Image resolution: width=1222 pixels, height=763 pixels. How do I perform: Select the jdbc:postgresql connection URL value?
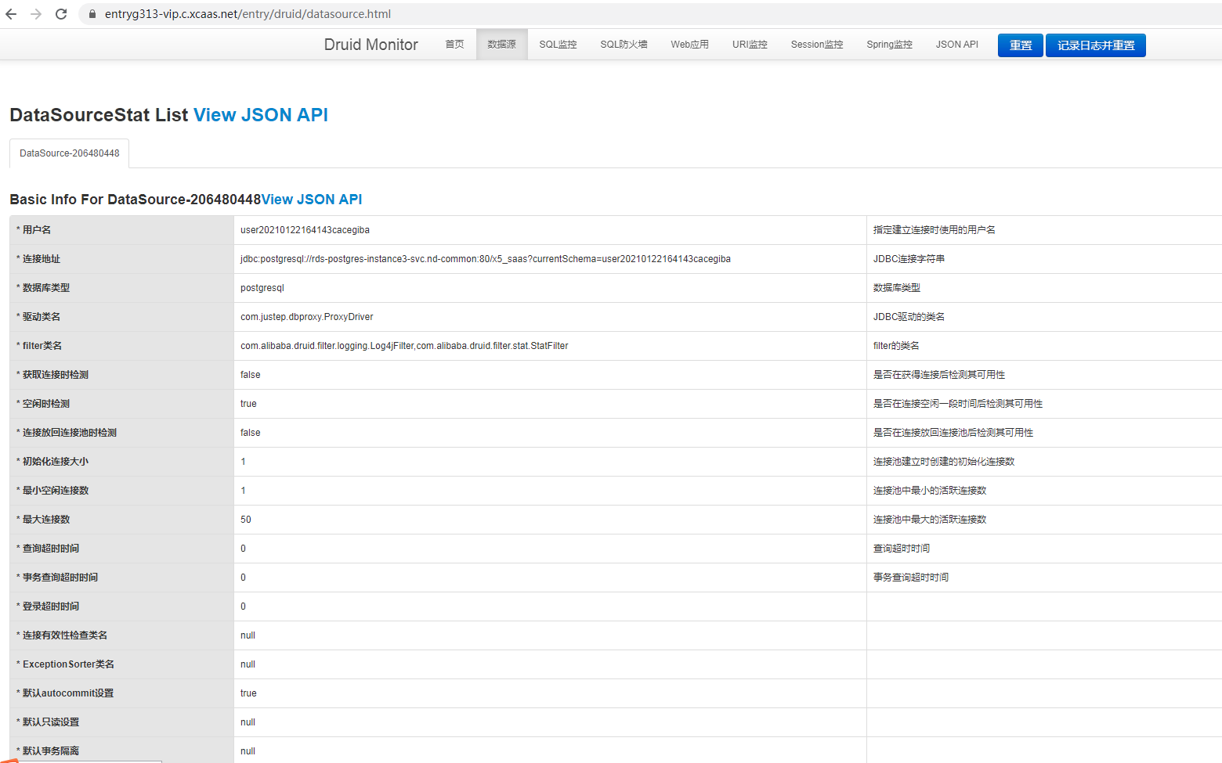[486, 259]
